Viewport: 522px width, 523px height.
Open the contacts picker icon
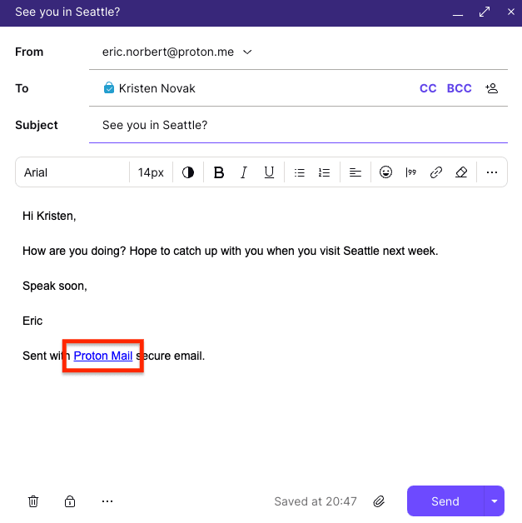492,88
